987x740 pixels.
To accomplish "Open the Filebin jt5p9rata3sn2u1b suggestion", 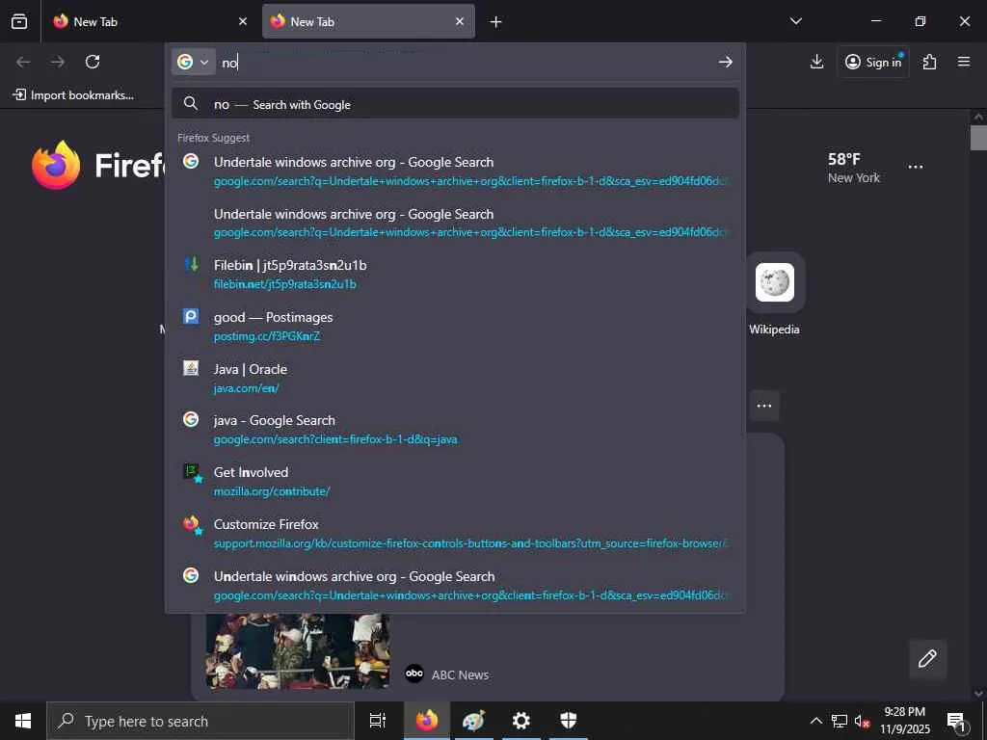I will point(455,275).
